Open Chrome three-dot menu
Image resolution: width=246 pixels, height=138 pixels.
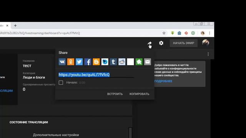[x=209, y=33]
